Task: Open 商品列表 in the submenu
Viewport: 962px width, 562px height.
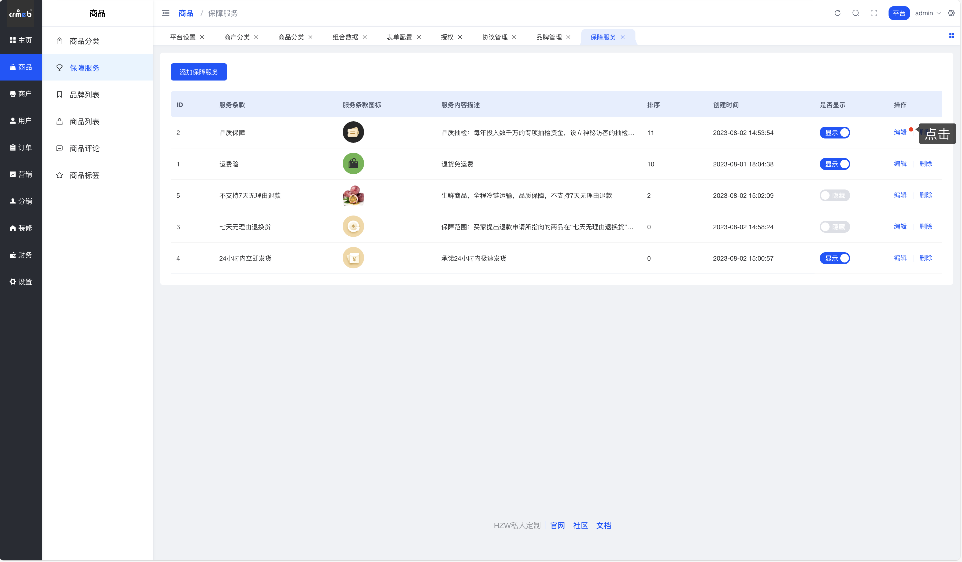Action: [x=84, y=122]
